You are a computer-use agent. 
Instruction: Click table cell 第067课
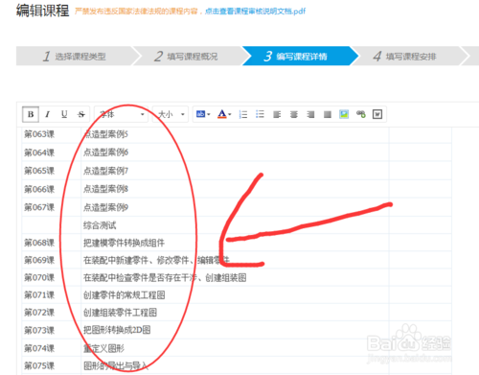[x=39, y=207]
